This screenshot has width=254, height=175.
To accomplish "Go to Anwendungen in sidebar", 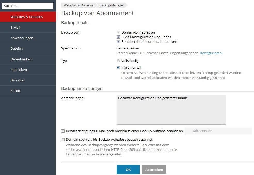I will [28, 38].
